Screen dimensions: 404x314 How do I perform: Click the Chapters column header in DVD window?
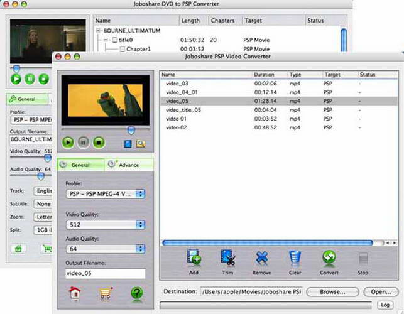click(x=226, y=20)
